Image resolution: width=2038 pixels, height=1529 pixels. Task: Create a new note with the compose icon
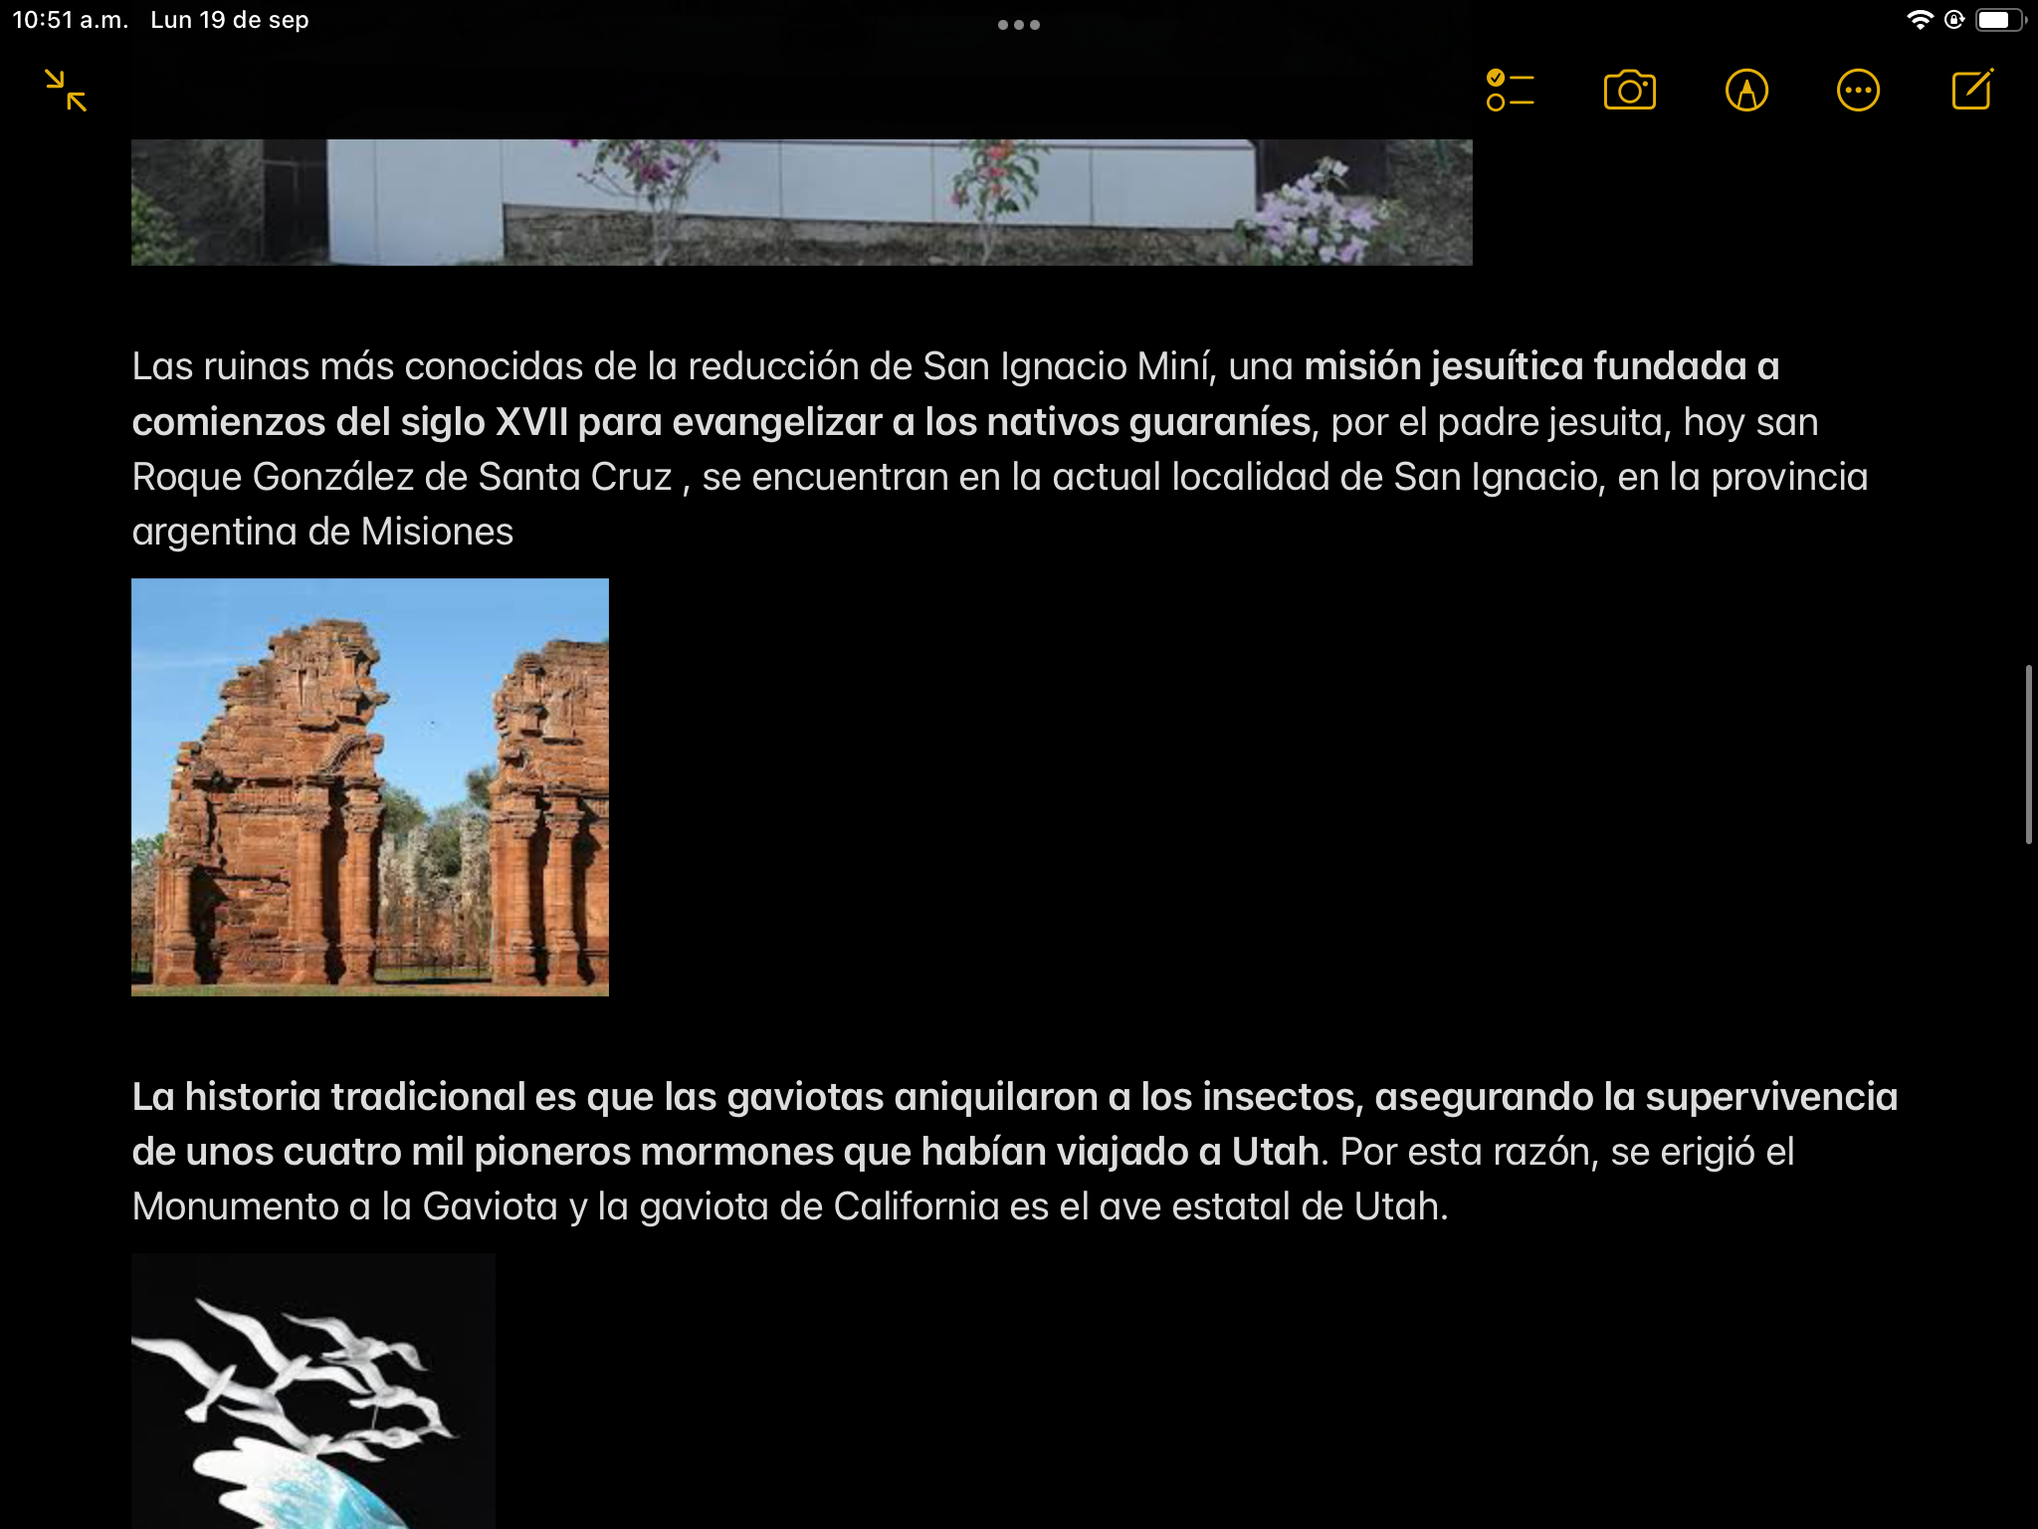tap(1972, 90)
